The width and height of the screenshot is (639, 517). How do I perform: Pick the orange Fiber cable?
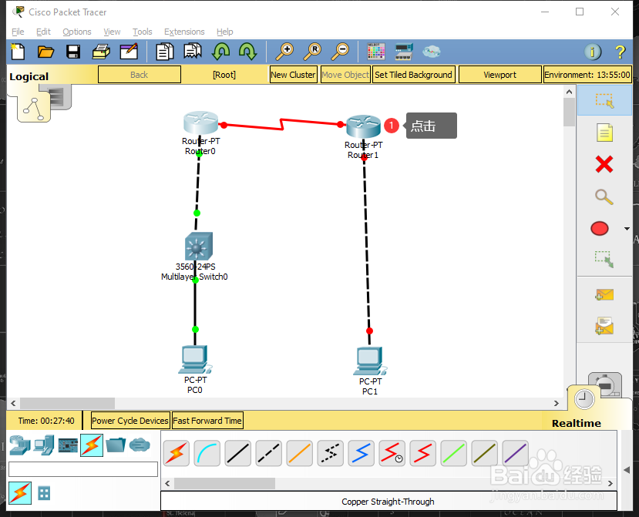pyautogui.click(x=300, y=453)
